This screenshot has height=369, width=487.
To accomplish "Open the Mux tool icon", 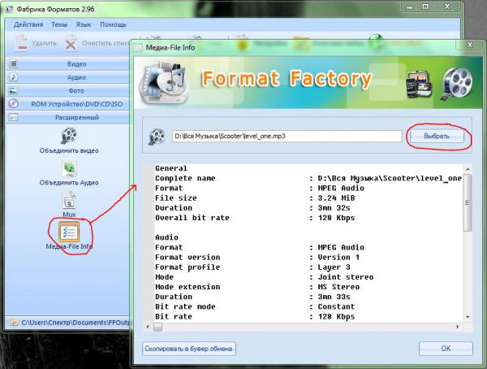I will point(69,201).
